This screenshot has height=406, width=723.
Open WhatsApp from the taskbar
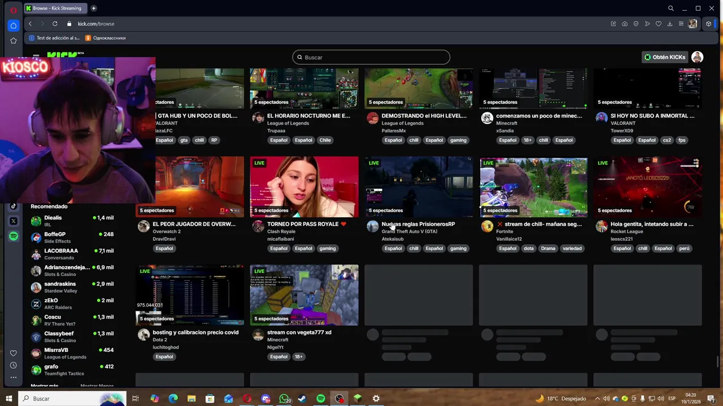[x=284, y=399]
